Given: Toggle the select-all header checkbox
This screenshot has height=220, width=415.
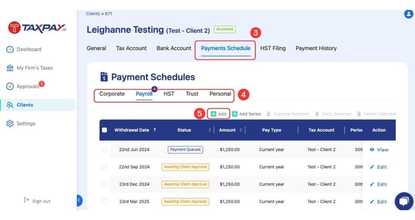Looking at the screenshot, I should [104, 130].
